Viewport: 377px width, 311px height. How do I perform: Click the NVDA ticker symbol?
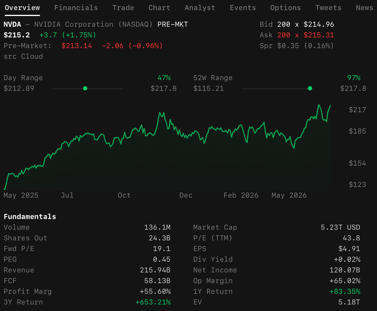click(12, 24)
